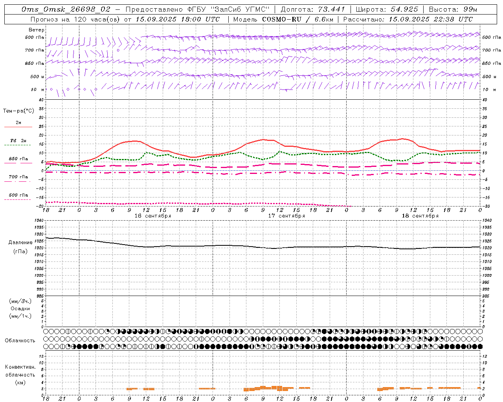This screenshot has width=503, height=402.
Task: Click the Td 2м dew point legend label
Action: tap(18, 141)
